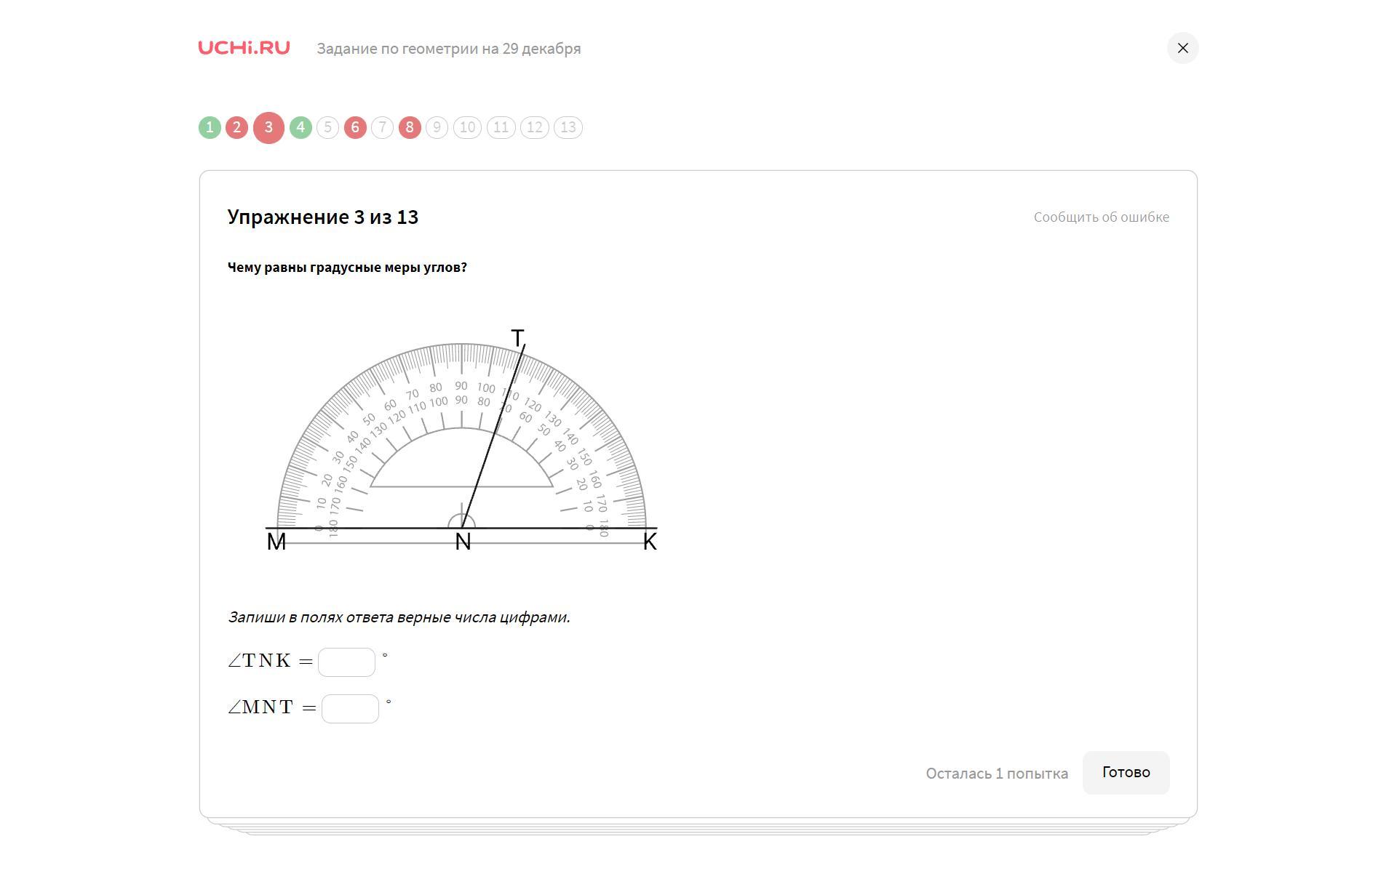This screenshot has width=1397, height=879.
Task: Select exercise 11 bubble
Action: click(x=501, y=128)
